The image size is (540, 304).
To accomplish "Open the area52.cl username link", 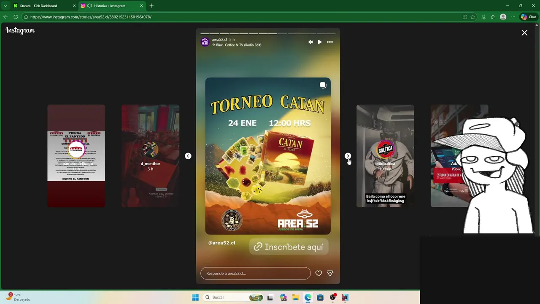I will pyautogui.click(x=219, y=39).
